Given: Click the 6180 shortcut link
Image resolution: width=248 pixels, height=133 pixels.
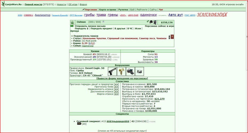Looking at the screenshot, I should (20, 15).
